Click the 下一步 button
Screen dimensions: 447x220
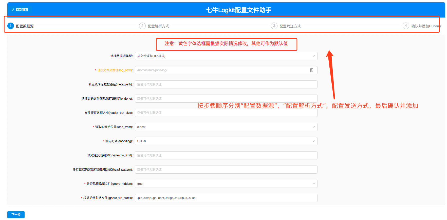point(16,215)
